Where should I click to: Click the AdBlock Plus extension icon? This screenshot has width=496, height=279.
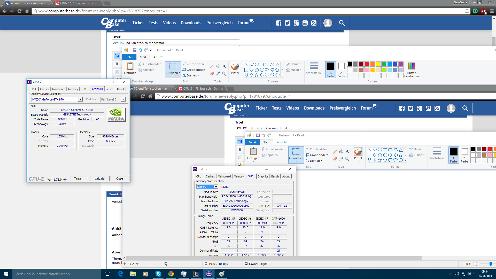483,11
